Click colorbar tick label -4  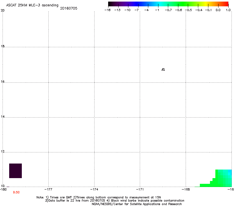pyautogui.click(x=146, y=10)
